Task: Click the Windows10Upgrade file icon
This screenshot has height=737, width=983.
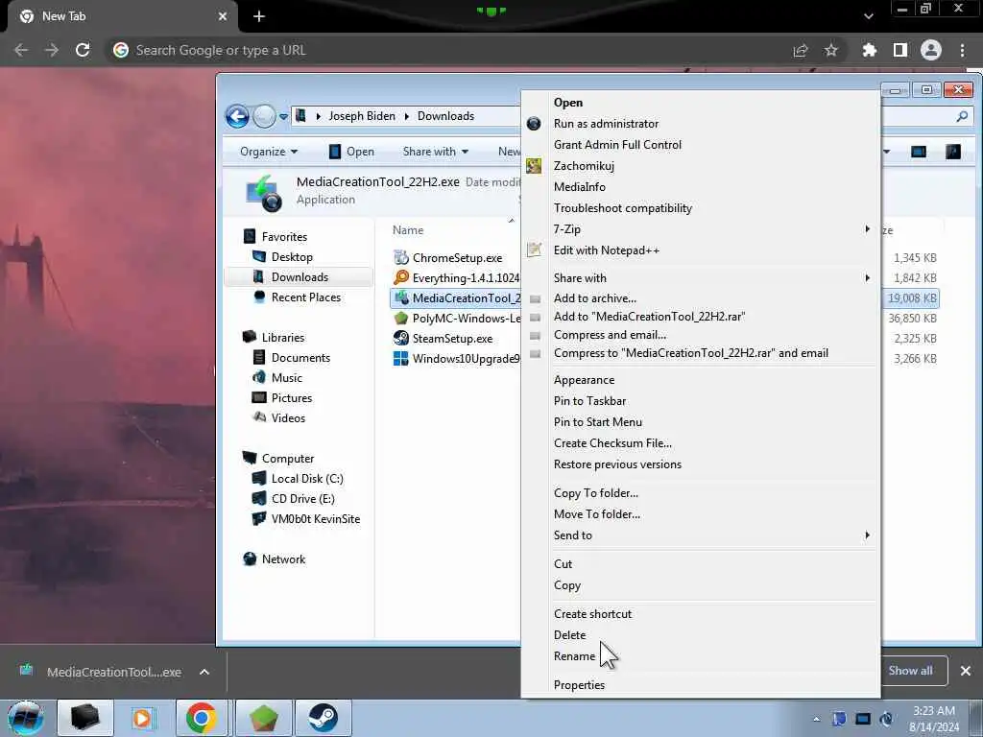Action: coord(400,359)
